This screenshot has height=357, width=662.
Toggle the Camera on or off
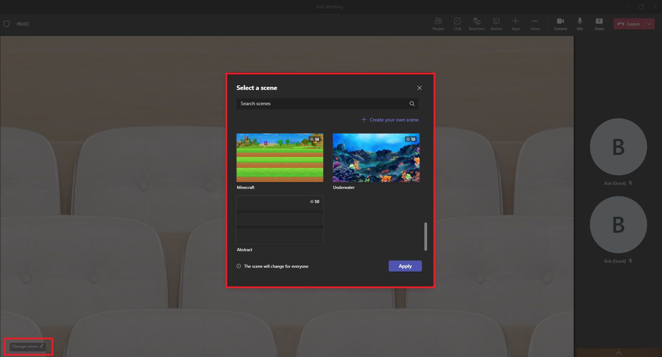560,24
